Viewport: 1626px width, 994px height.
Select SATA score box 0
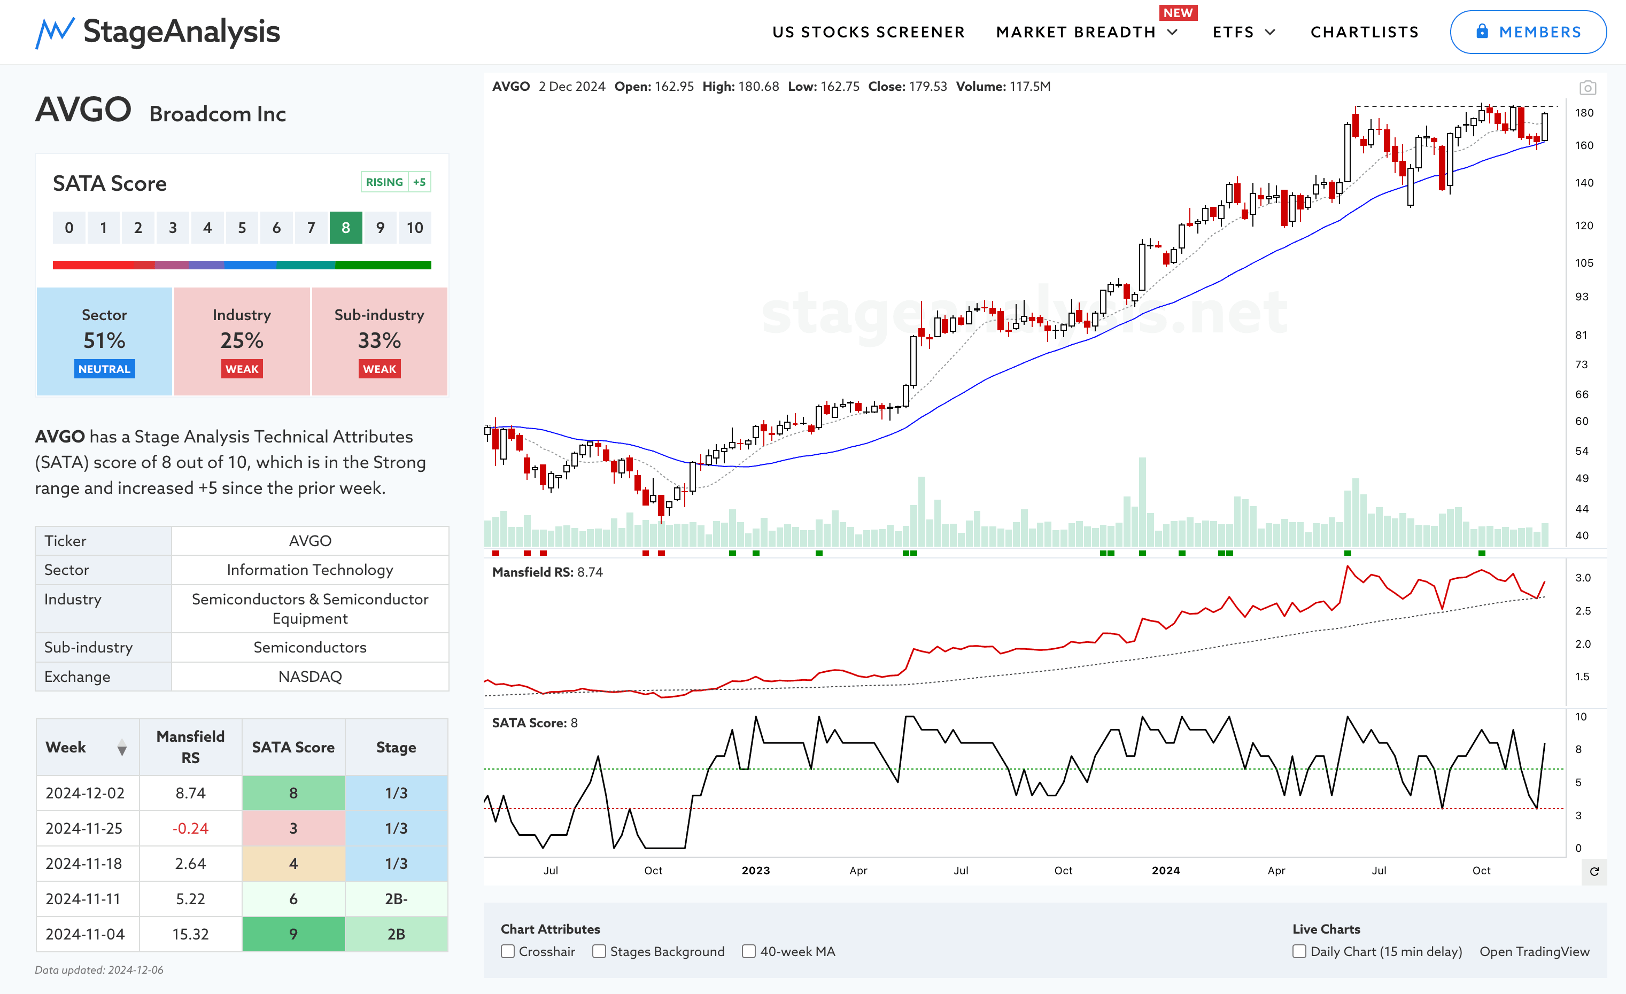(x=68, y=228)
